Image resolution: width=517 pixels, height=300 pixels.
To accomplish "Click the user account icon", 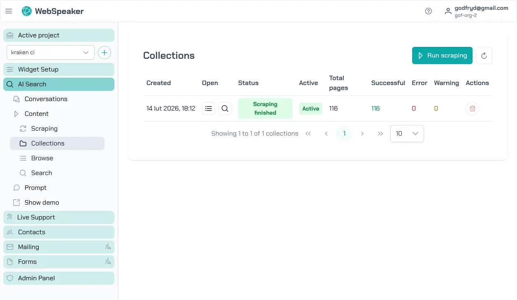I will (x=448, y=11).
